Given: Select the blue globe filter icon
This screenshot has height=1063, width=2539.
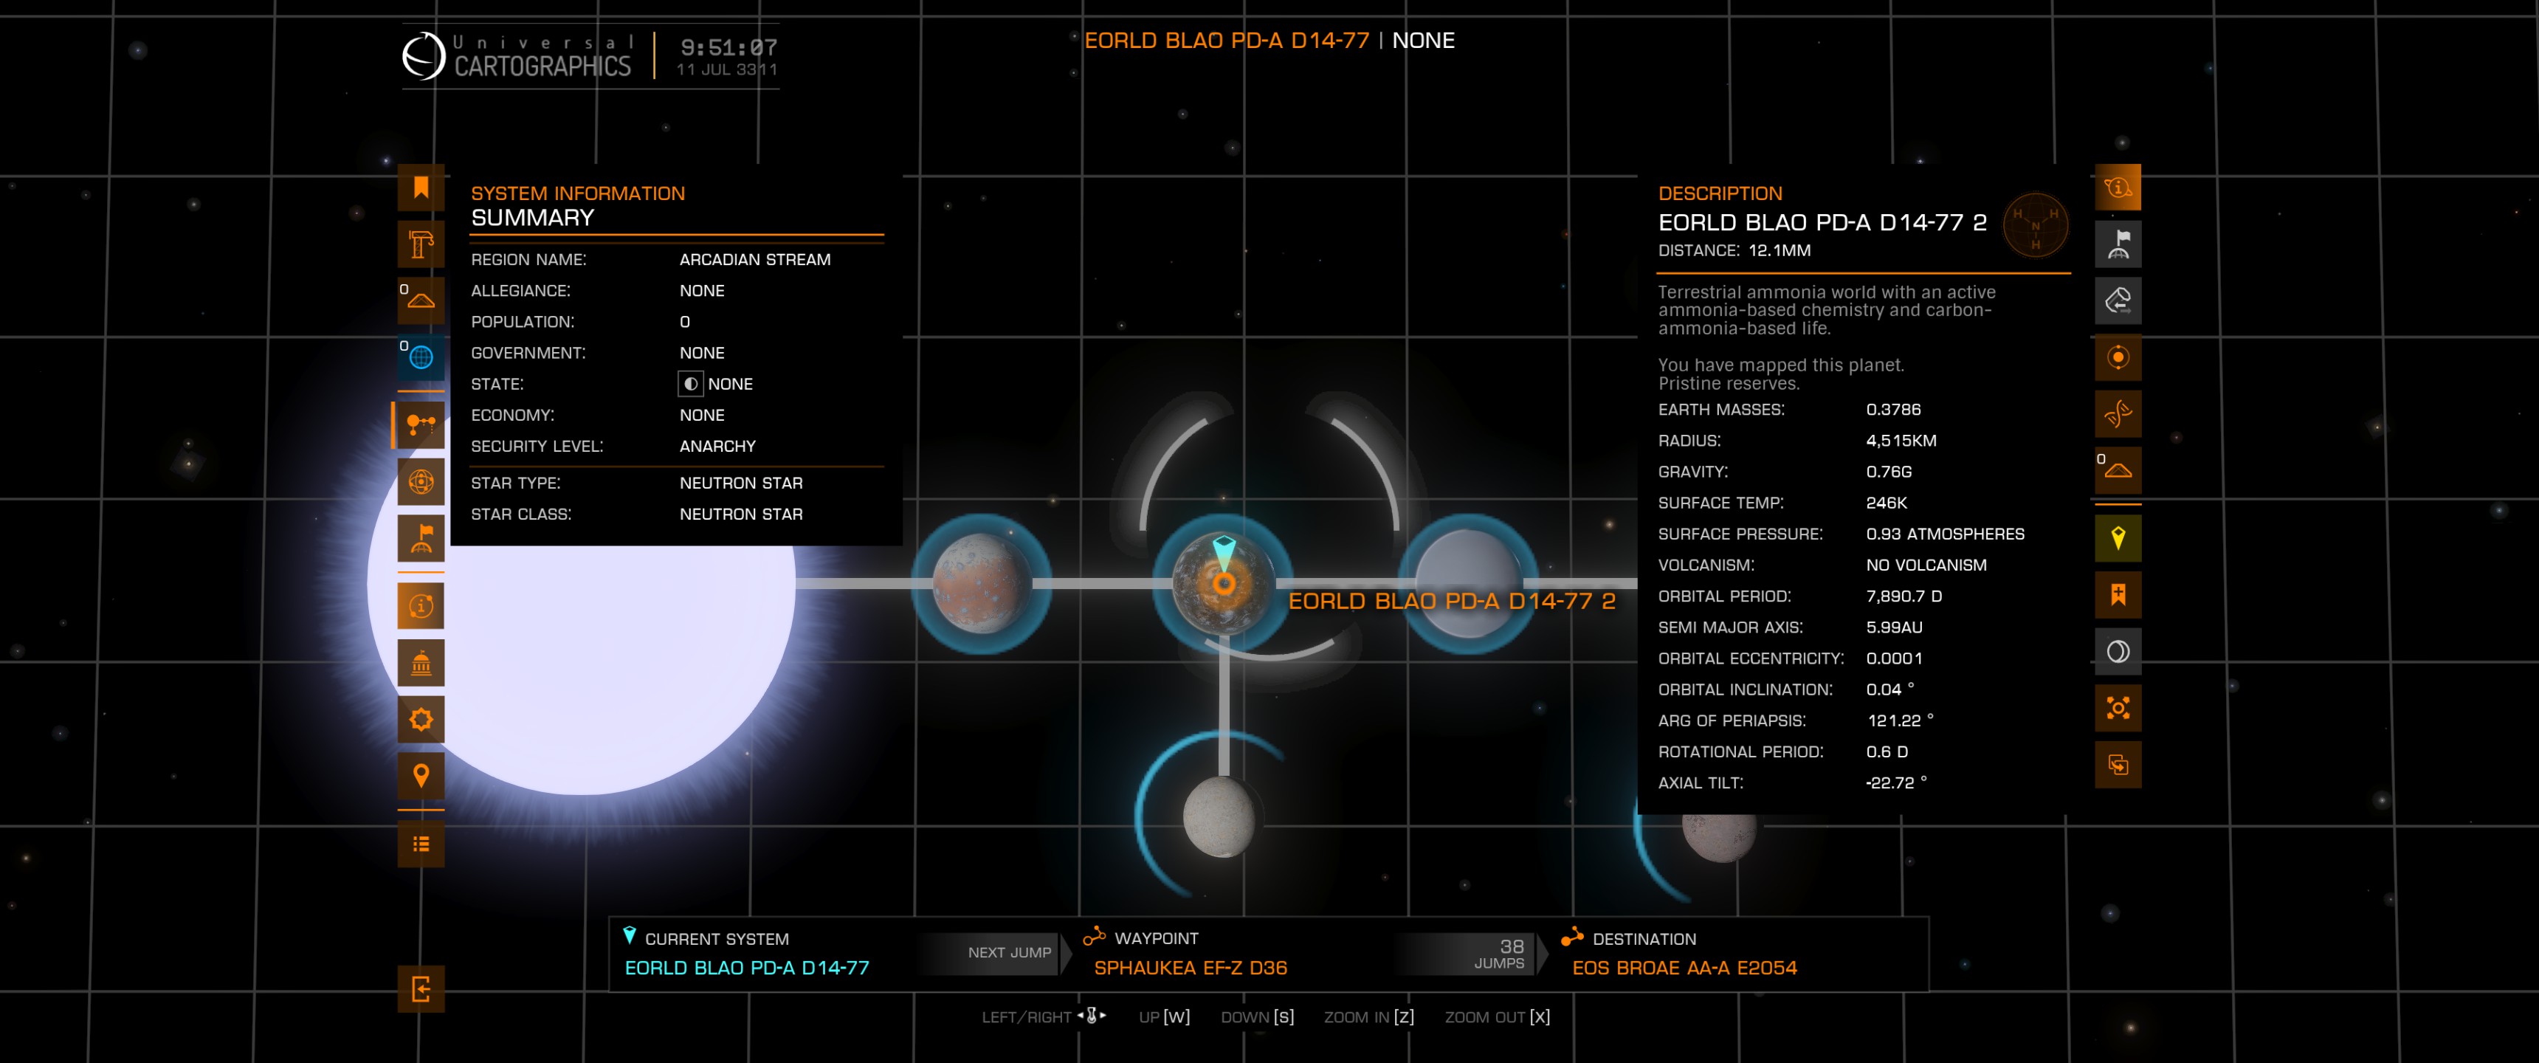Looking at the screenshot, I should 421,356.
